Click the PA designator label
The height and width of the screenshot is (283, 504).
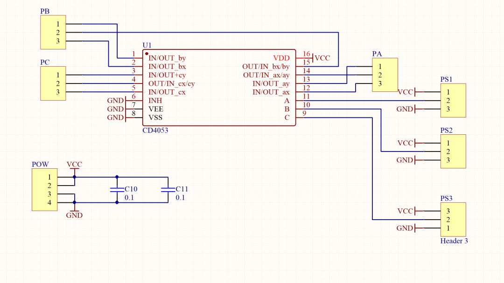click(x=377, y=54)
